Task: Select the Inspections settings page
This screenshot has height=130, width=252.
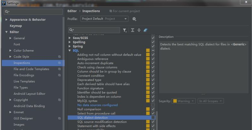Action: (33, 63)
